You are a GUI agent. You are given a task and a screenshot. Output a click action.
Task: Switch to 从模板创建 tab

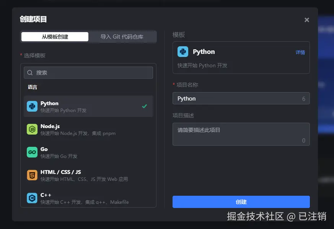point(55,37)
